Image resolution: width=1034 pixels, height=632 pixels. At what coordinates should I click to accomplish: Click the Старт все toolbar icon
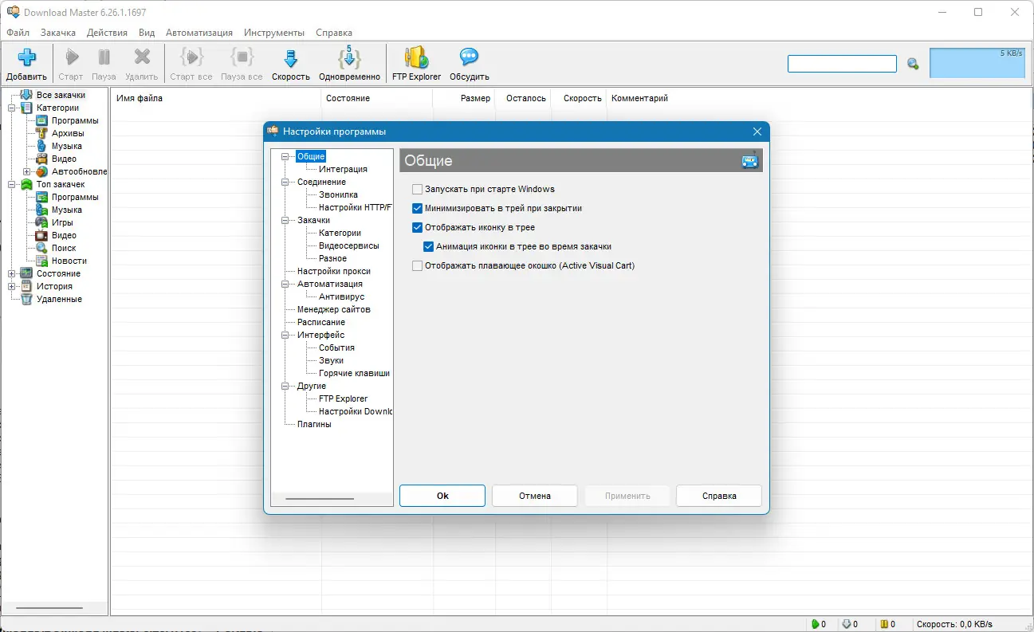click(191, 57)
